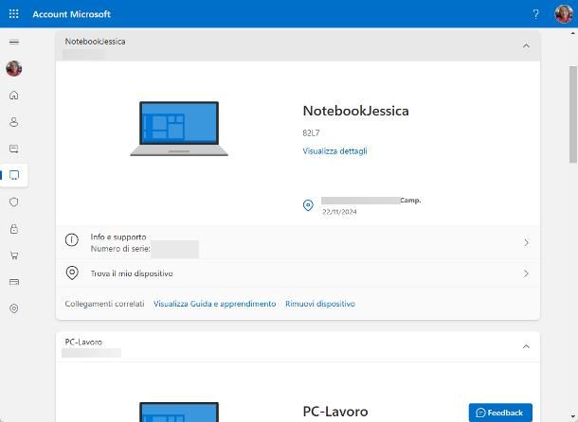578x422 pixels.
Task: Click the PC-Lavoro large heading
Action: (x=335, y=412)
